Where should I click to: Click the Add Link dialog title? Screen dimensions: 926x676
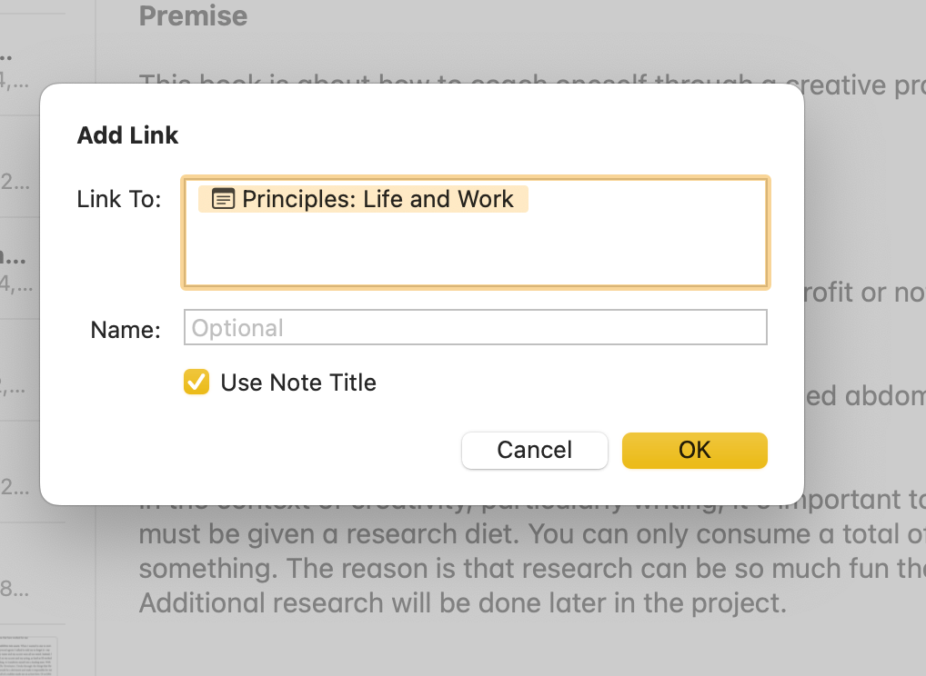coord(127,134)
